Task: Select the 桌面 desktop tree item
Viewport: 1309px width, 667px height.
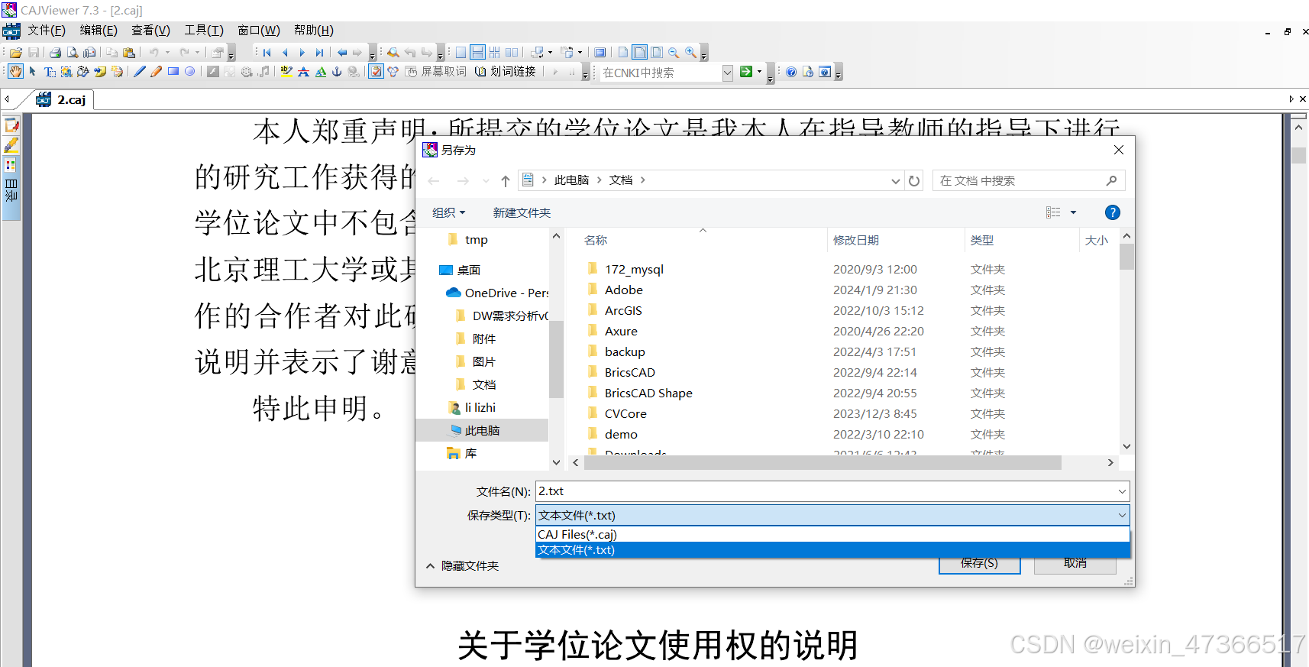Action: [469, 270]
